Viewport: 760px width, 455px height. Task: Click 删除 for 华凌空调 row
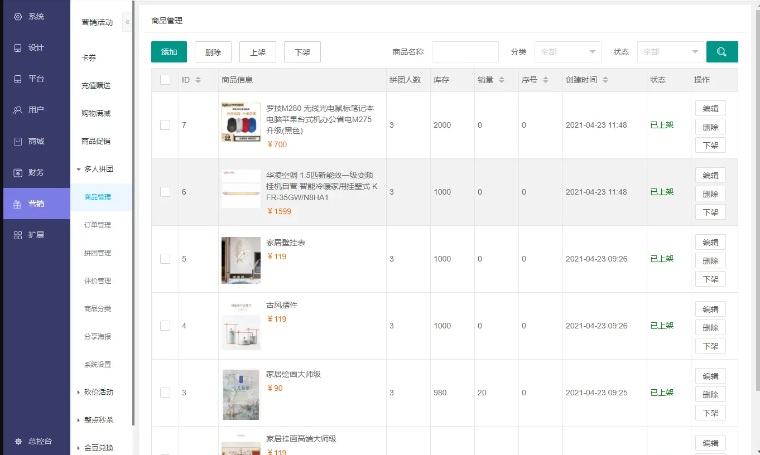[710, 193]
